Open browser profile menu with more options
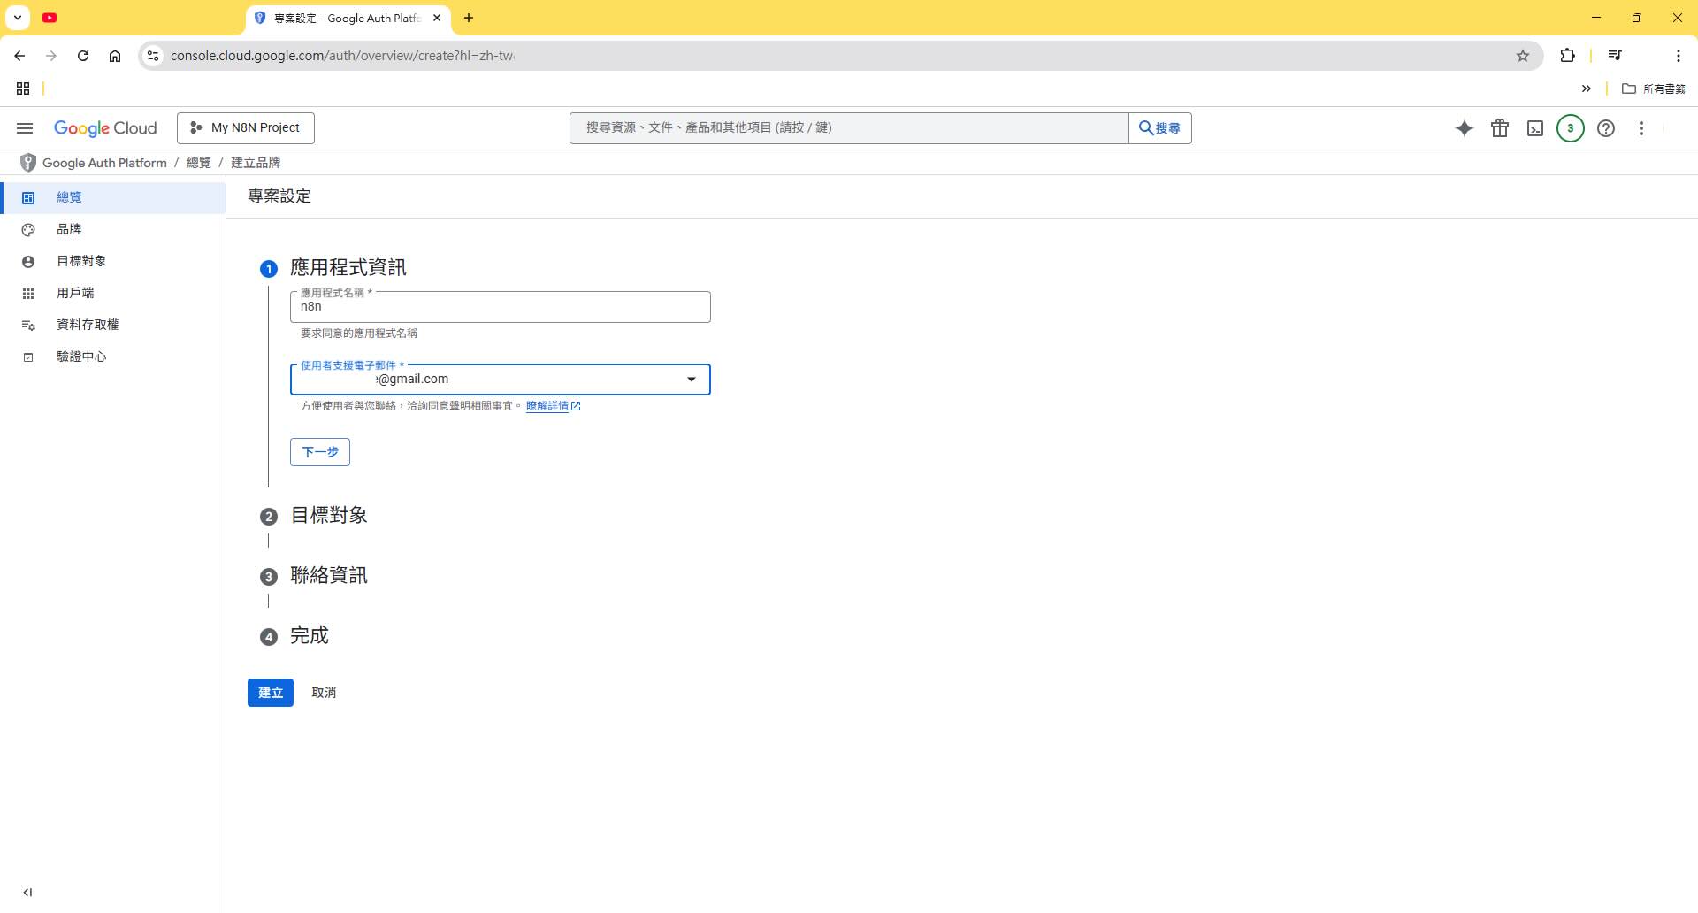This screenshot has width=1698, height=913. point(1678,55)
